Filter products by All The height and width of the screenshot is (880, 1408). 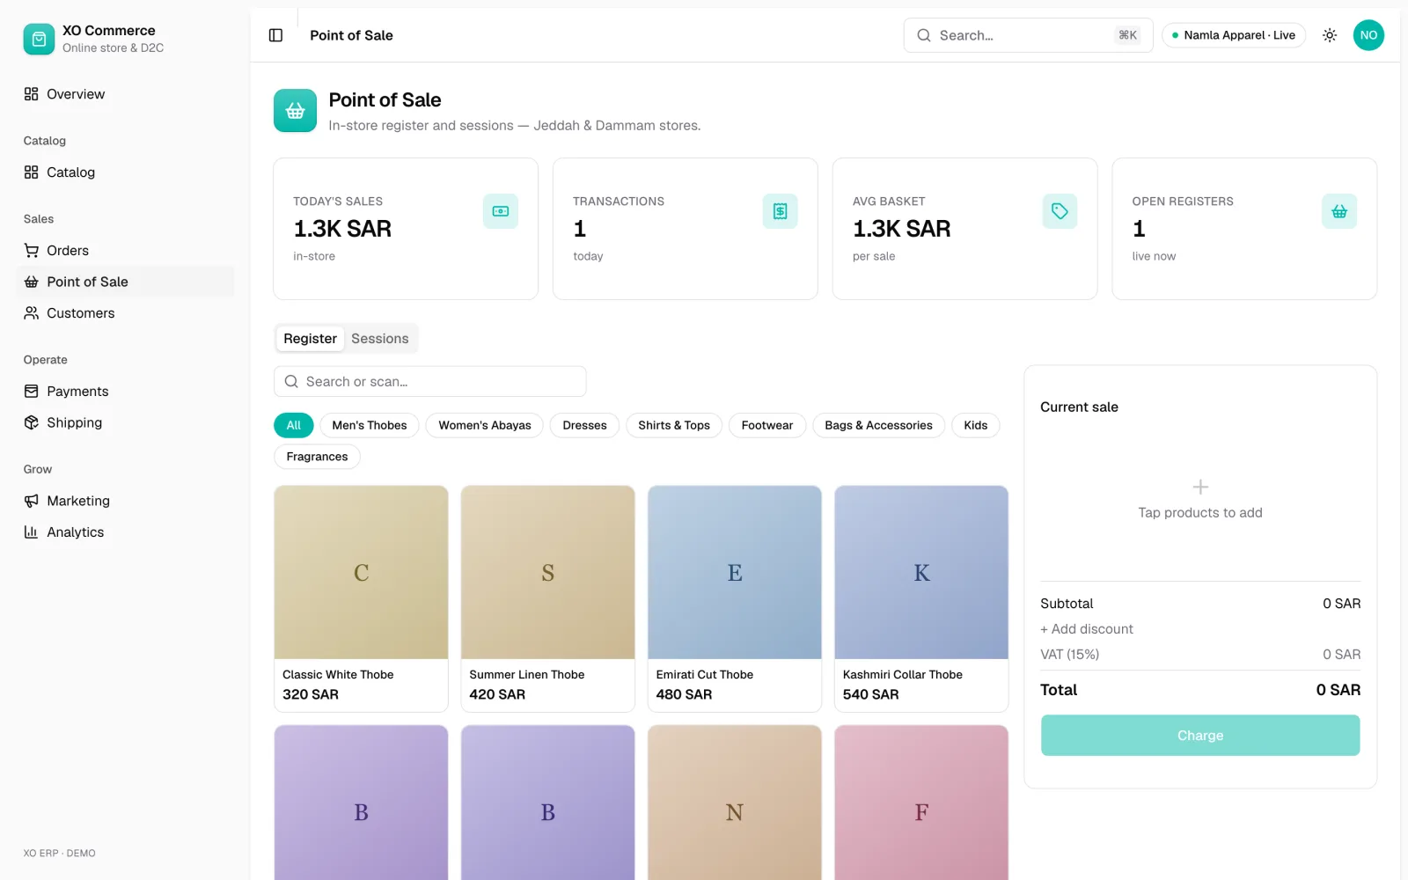tap(294, 425)
